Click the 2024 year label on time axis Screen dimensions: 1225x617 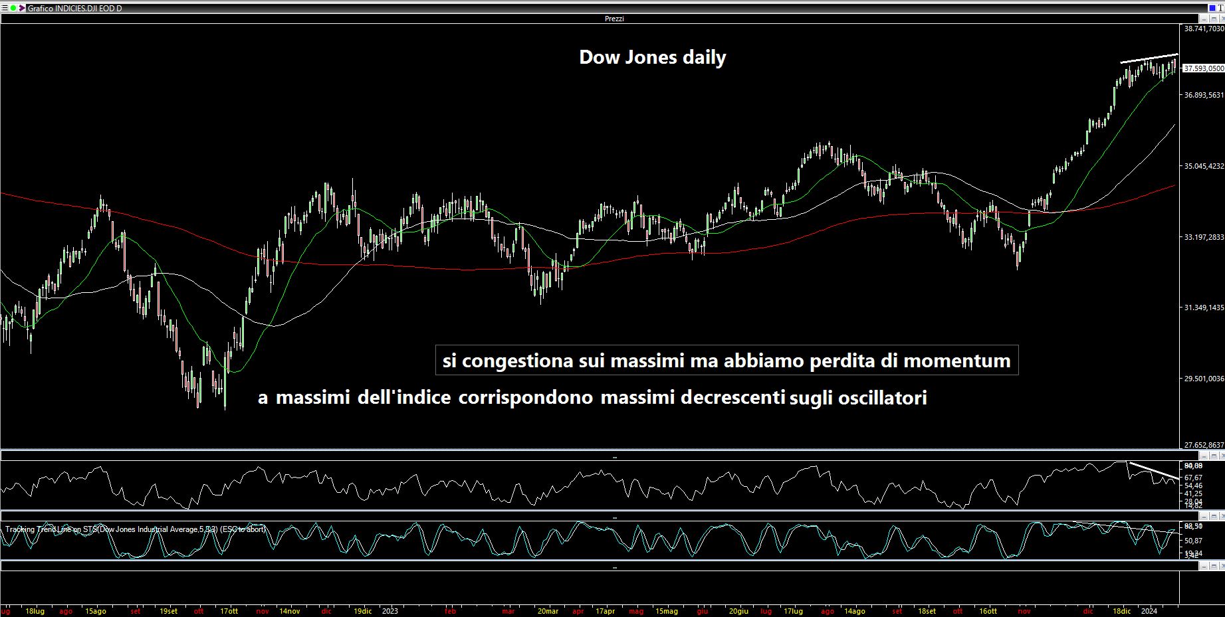click(1149, 611)
